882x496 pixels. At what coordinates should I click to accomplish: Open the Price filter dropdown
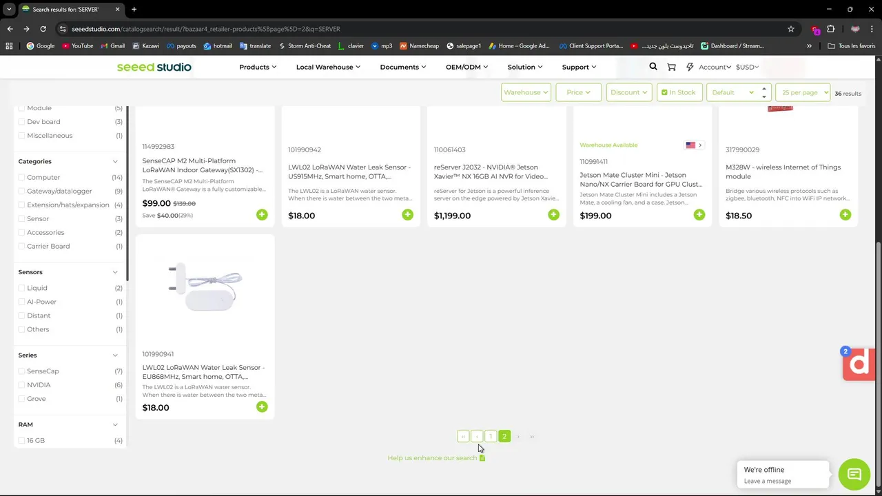coord(578,92)
